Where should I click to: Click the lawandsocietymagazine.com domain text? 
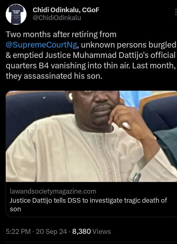tap(53, 191)
